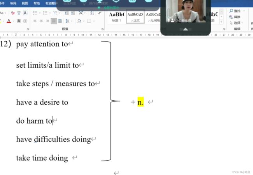Click the line spacing icon
Image resolution: width=253 pixels, height=175 pixels.
(67, 21)
